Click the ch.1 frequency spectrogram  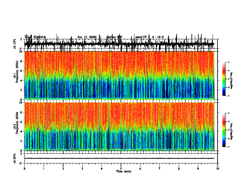coord(119,75)
